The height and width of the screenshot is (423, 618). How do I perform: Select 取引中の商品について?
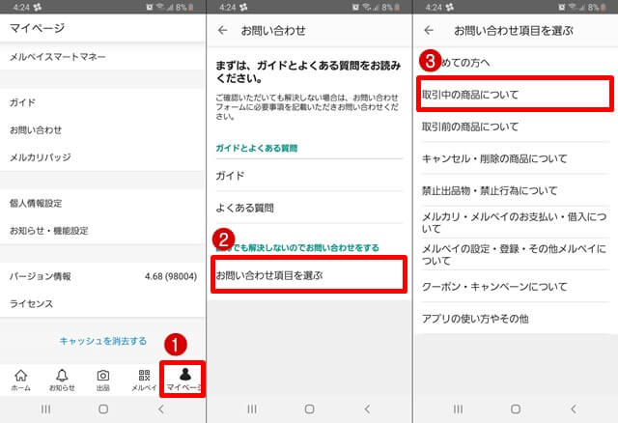(515, 95)
